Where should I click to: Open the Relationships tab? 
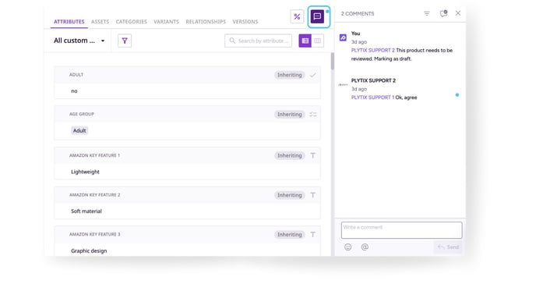click(x=206, y=22)
